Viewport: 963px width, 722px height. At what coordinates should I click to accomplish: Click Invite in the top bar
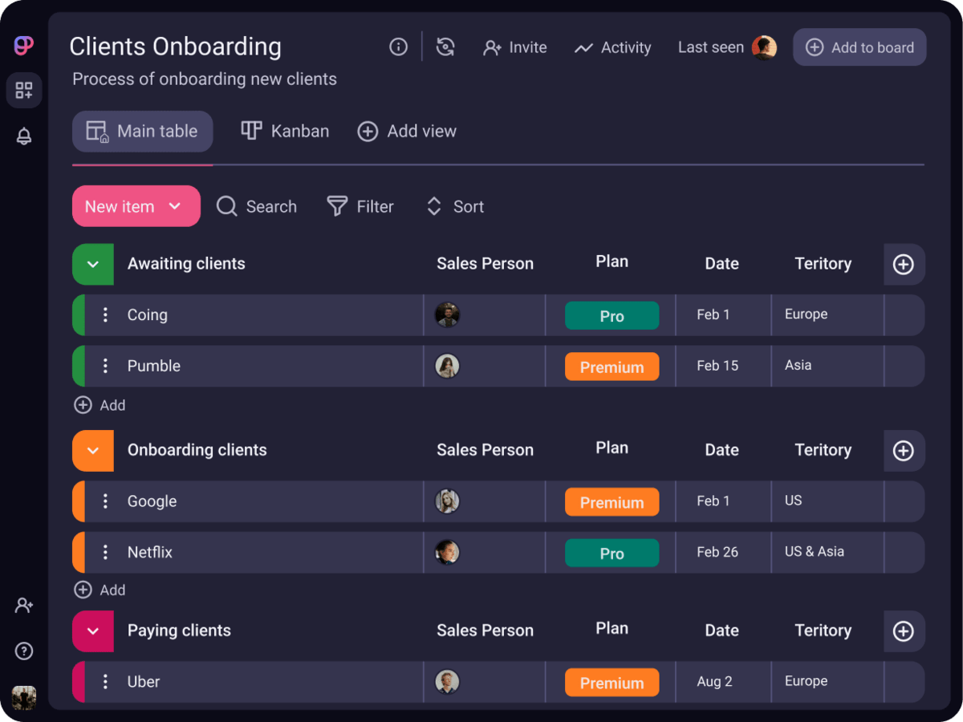[x=515, y=47]
